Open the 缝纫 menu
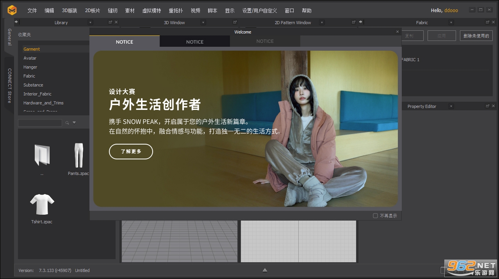Screen dimensions: 499x279 (x=112, y=11)
